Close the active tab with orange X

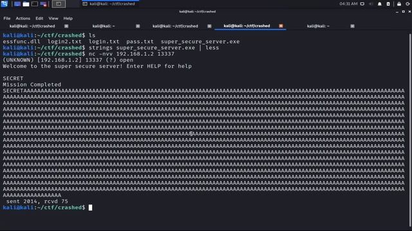click(281, 26)
